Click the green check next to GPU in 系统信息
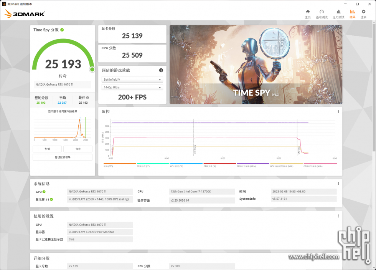This screenshot has height=270, width=376. 44,192
